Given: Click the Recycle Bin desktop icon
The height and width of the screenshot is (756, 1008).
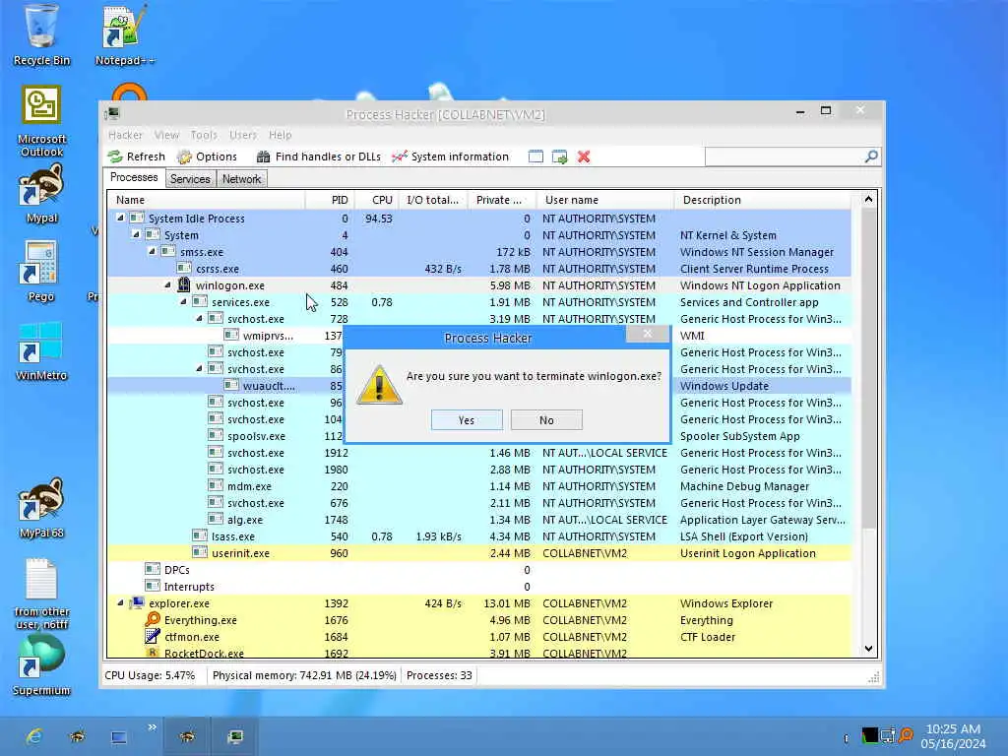Looking at the screenshot, I should pos(41,33).
